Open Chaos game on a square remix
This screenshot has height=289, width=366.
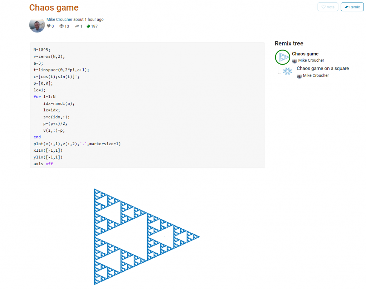(x=322, y=69)
